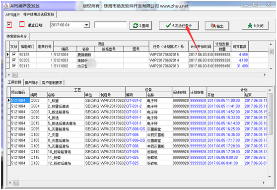
Task: Click the export icon on 输出 button
Action: tap(213, 26)
